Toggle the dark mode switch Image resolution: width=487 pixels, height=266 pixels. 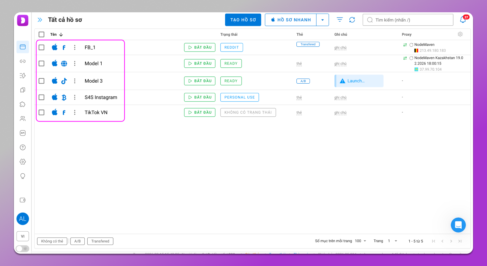tap(22, 249)
